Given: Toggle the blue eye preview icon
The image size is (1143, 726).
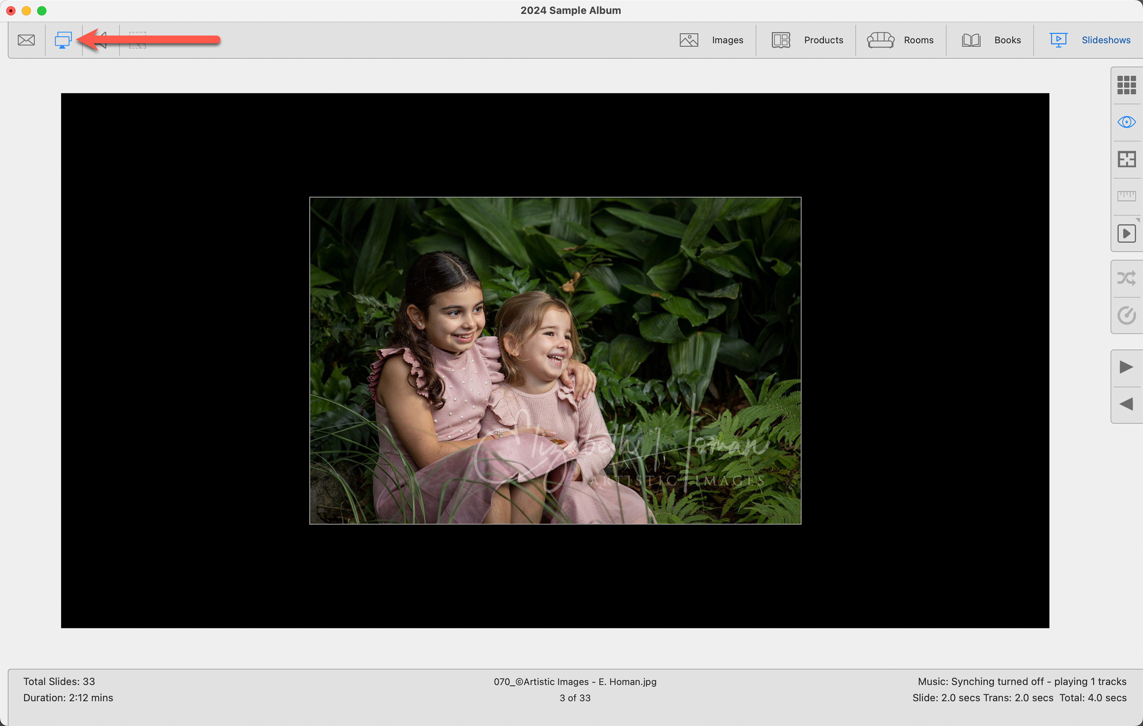Looking at the screenshot, I should 1126,123.
